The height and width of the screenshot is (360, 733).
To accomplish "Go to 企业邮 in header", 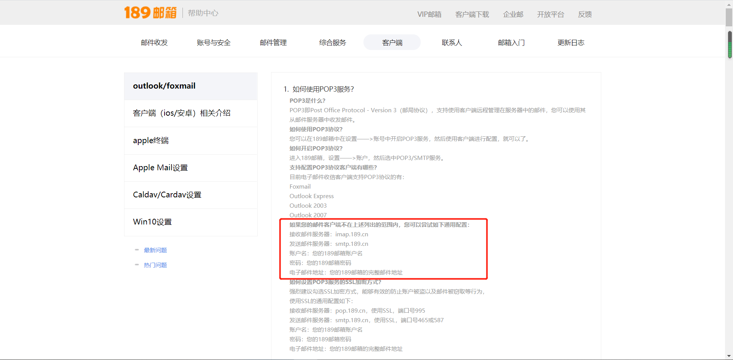I will 513,15.
